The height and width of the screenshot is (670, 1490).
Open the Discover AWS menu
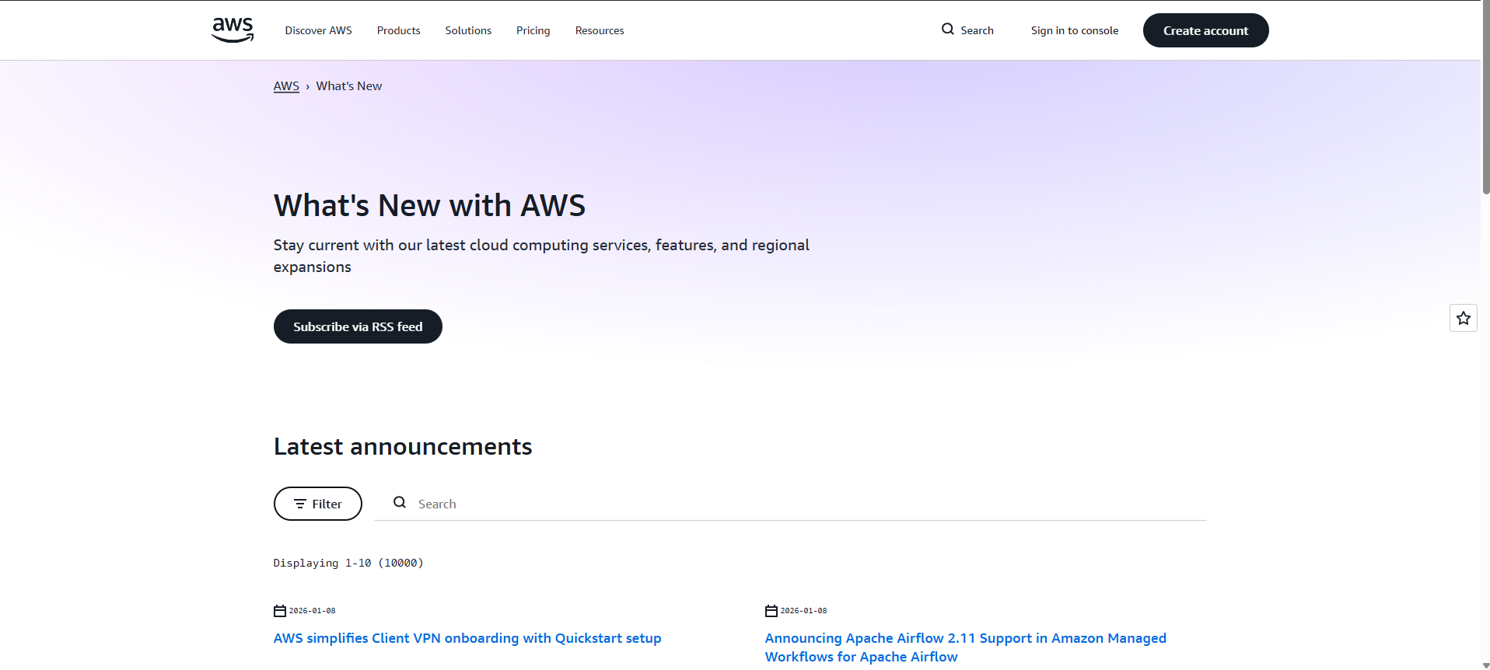click(x=318, y=30)
